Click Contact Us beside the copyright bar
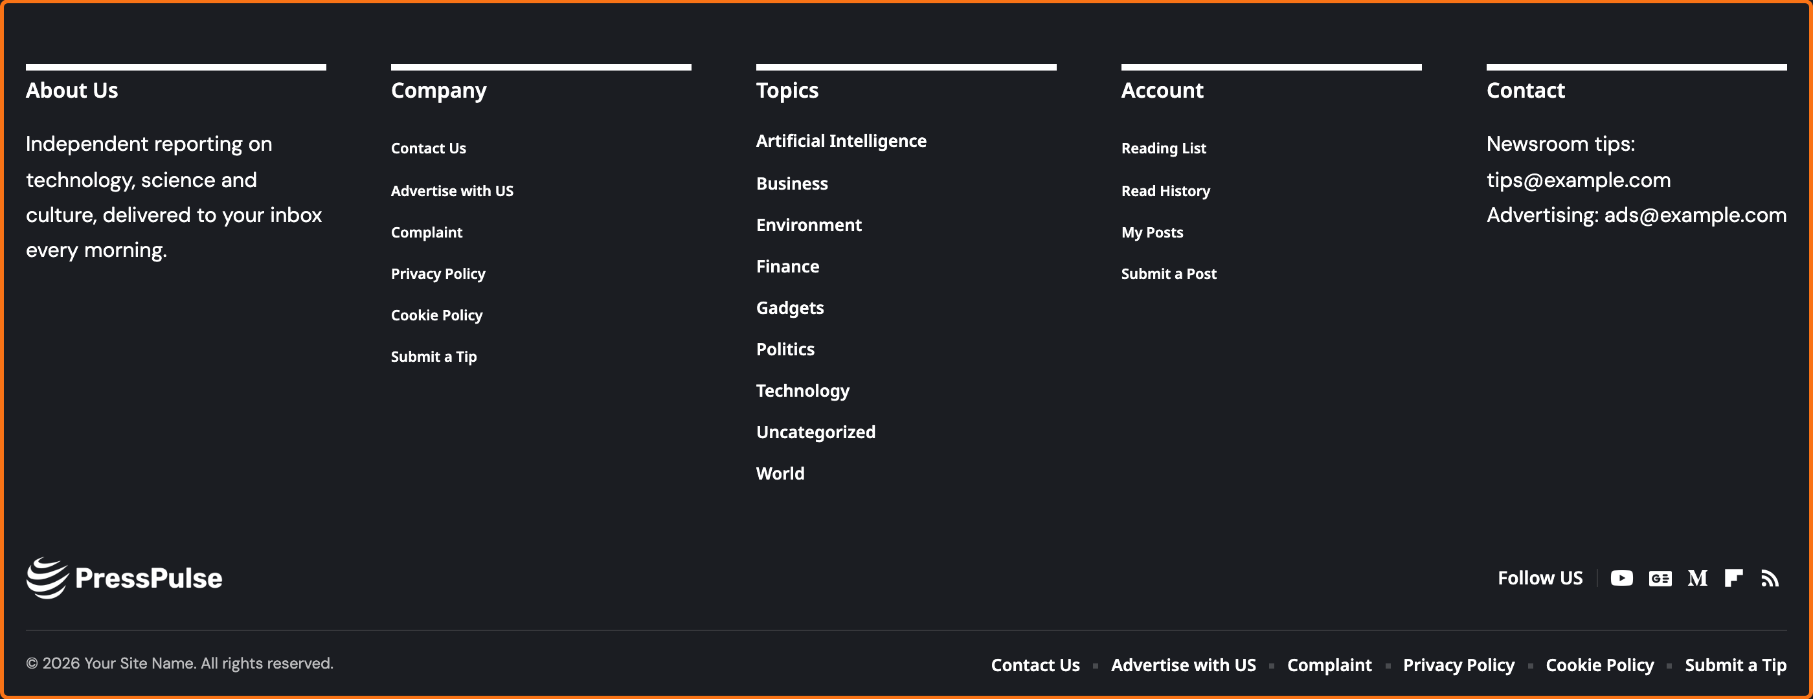Image resolution: width=1813 pixels, height=699 pixels. pos(1035,665)
